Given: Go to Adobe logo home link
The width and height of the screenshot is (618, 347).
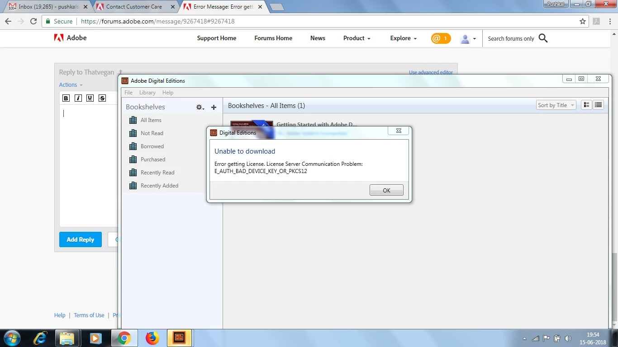Looking at the screenshot, I should click(x=70, y=38).
